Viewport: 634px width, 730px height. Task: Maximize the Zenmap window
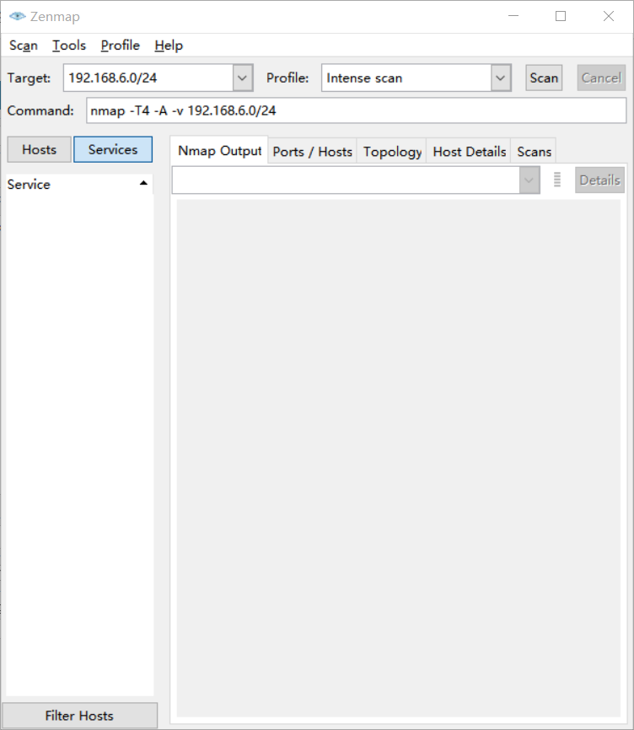coord(561,16)
